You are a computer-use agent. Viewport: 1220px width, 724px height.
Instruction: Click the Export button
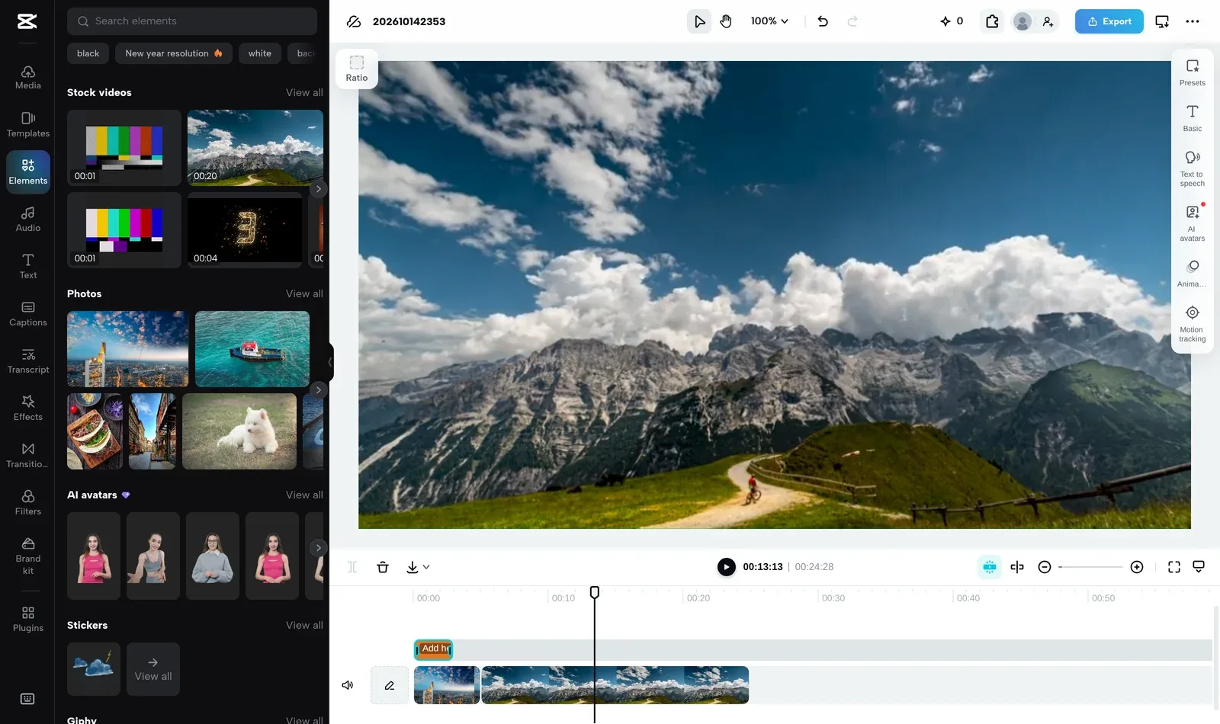(x=1109, y=21)
